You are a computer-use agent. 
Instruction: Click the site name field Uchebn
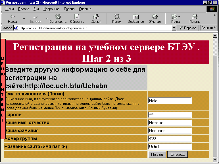[x=170, y=147]
